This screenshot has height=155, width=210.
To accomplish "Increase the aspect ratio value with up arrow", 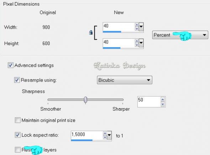I will [x=105, y=133].
